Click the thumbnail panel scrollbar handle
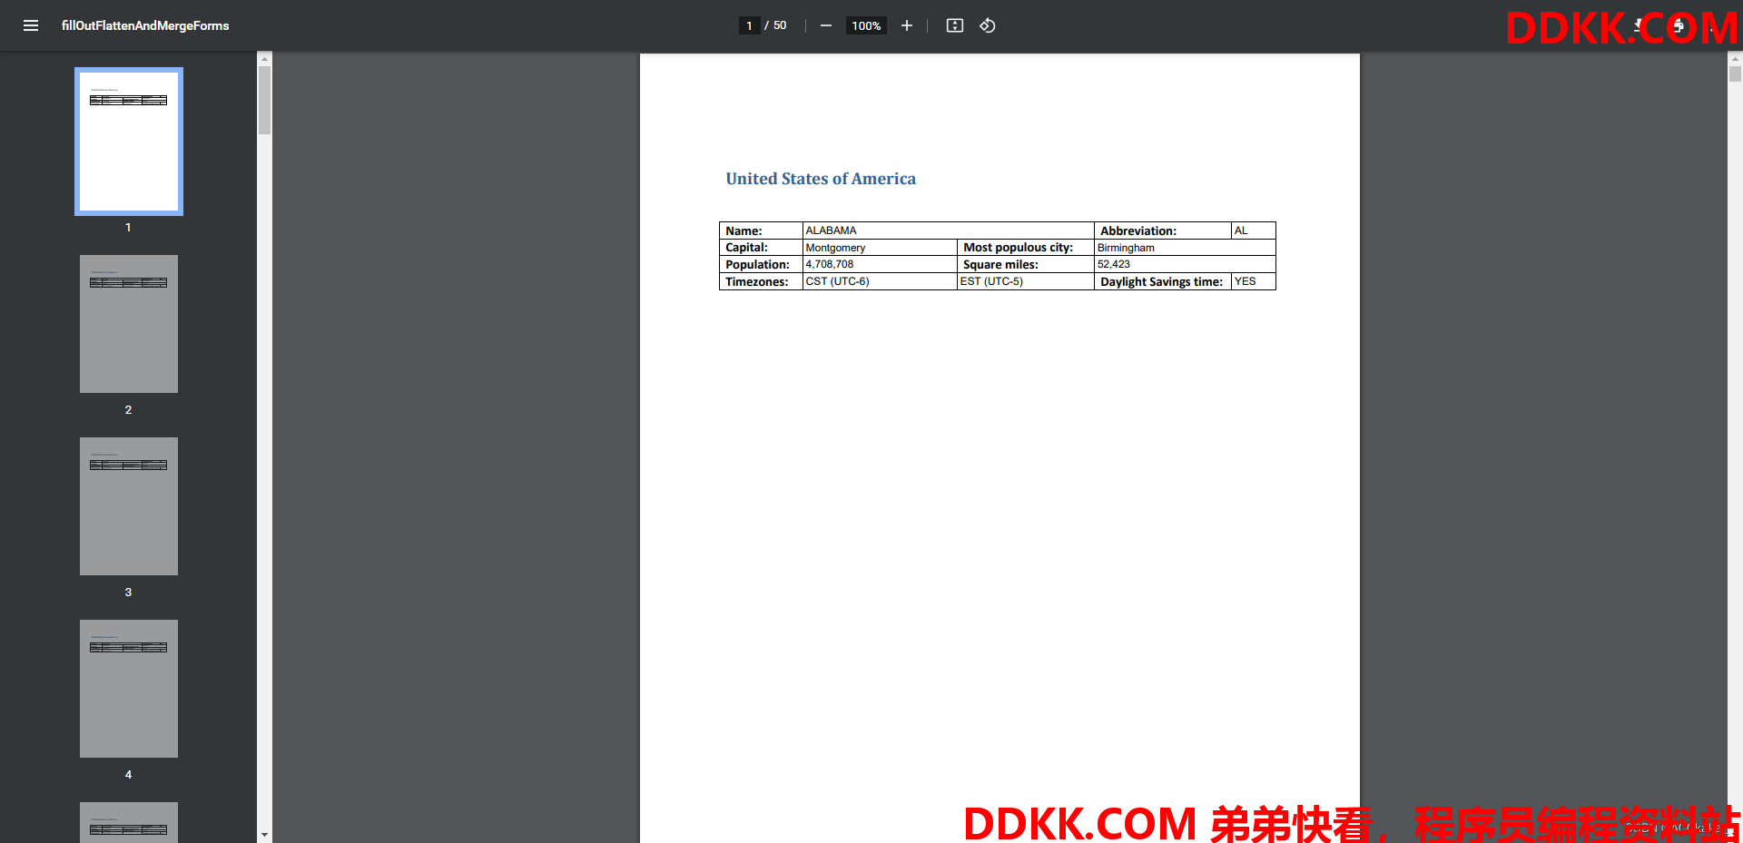The image size is (1743, 843). pyautogui.click(x=265, y=100)
